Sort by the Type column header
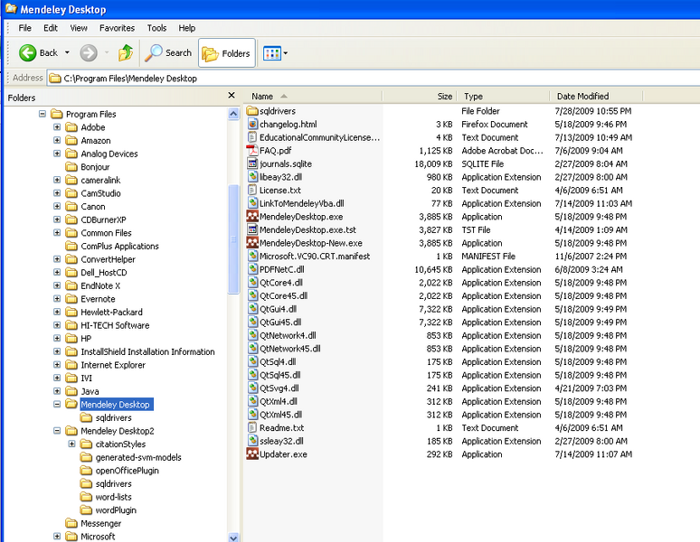 pos(503,97)
